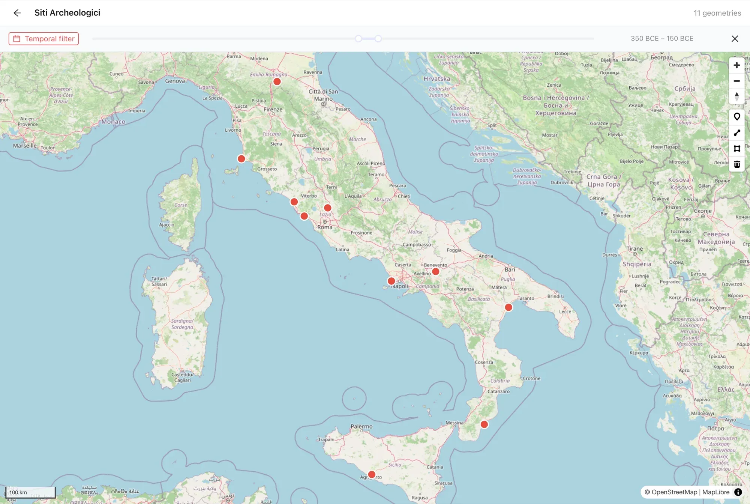Open the MapLibre attribution link

(x=716, y=492)
